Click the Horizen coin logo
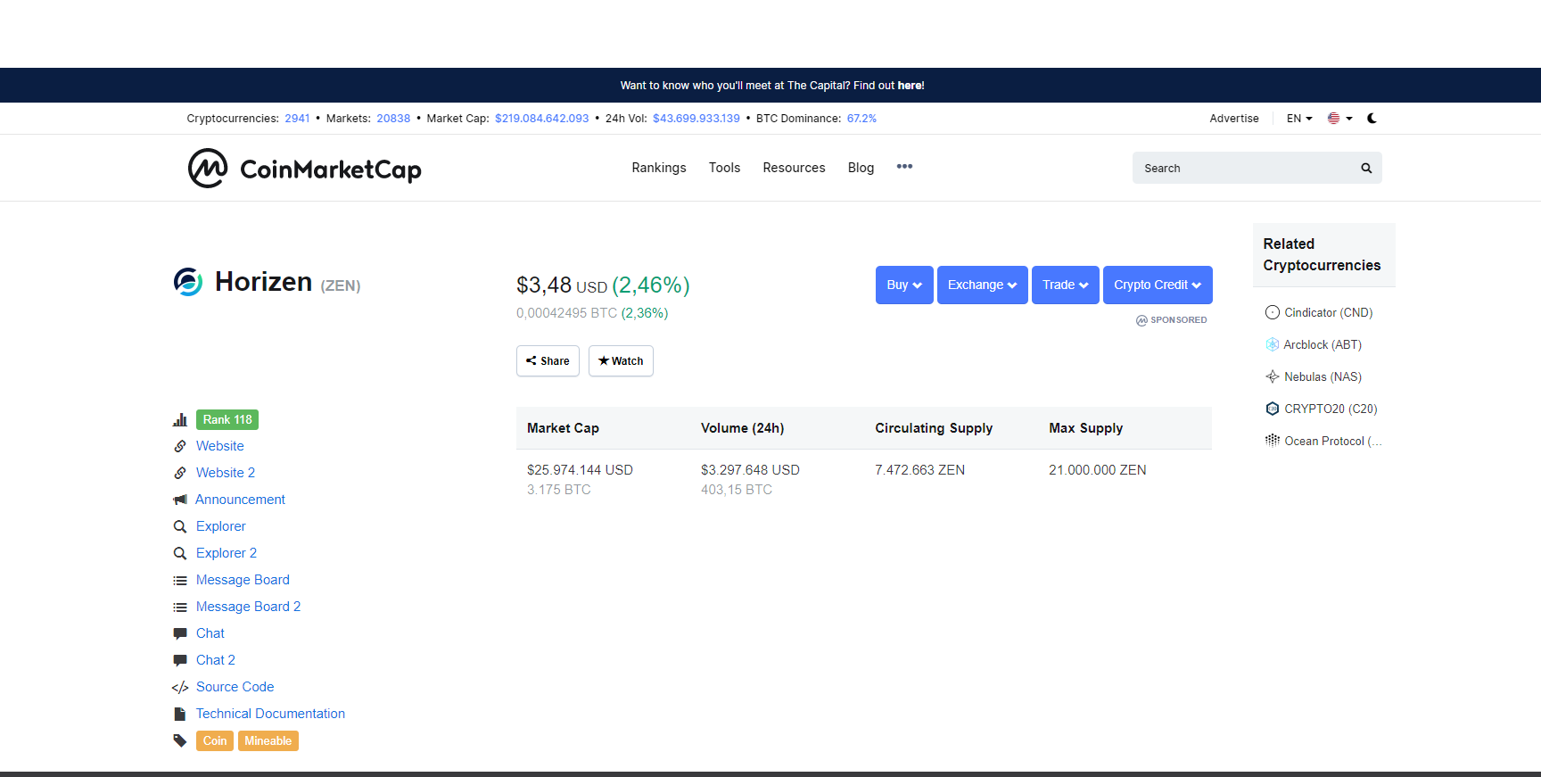This screenshot has height=777, width=1541. point(188,281)
